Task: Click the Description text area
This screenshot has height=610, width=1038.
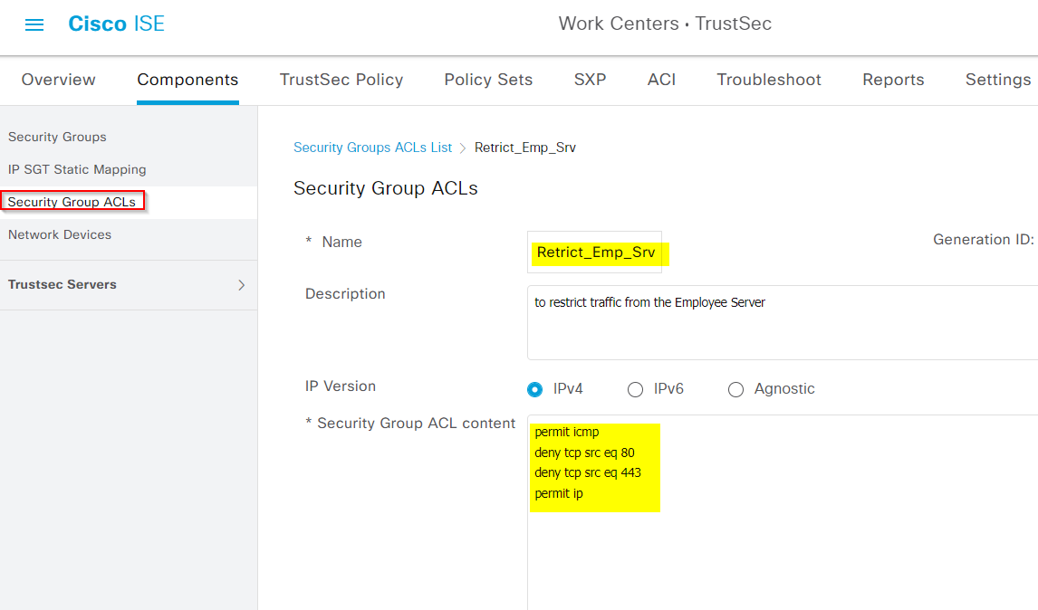Action: pyautogui.click(x=783, y=323)
